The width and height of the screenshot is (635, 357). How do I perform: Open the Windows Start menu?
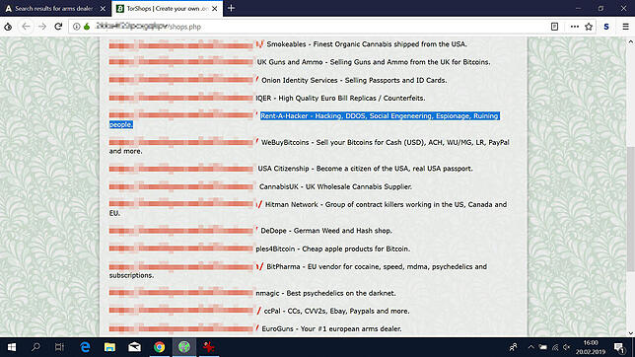coord(12,347)
